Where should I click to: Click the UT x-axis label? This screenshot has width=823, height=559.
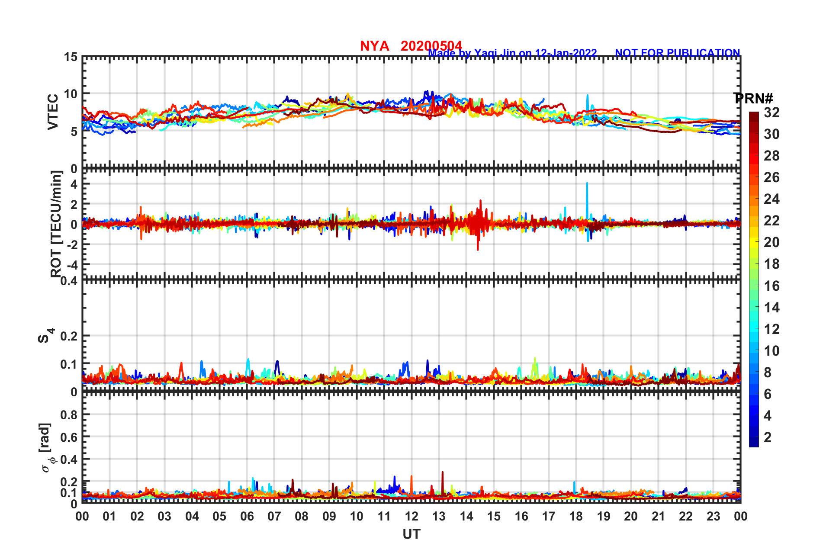pyautogui.click(x=411, y=534)
